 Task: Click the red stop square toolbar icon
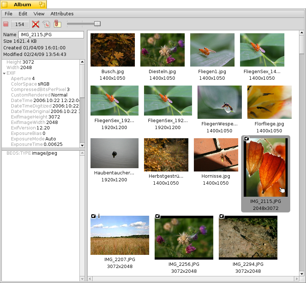point(6,24)
